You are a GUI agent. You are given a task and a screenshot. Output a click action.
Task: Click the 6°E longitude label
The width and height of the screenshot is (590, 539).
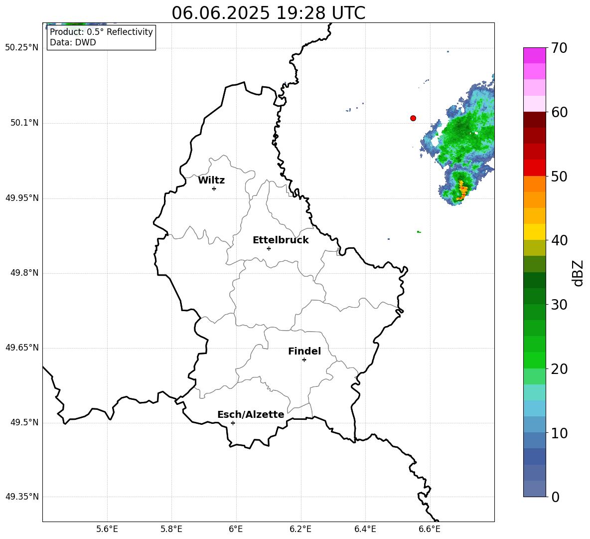(236, 529)
